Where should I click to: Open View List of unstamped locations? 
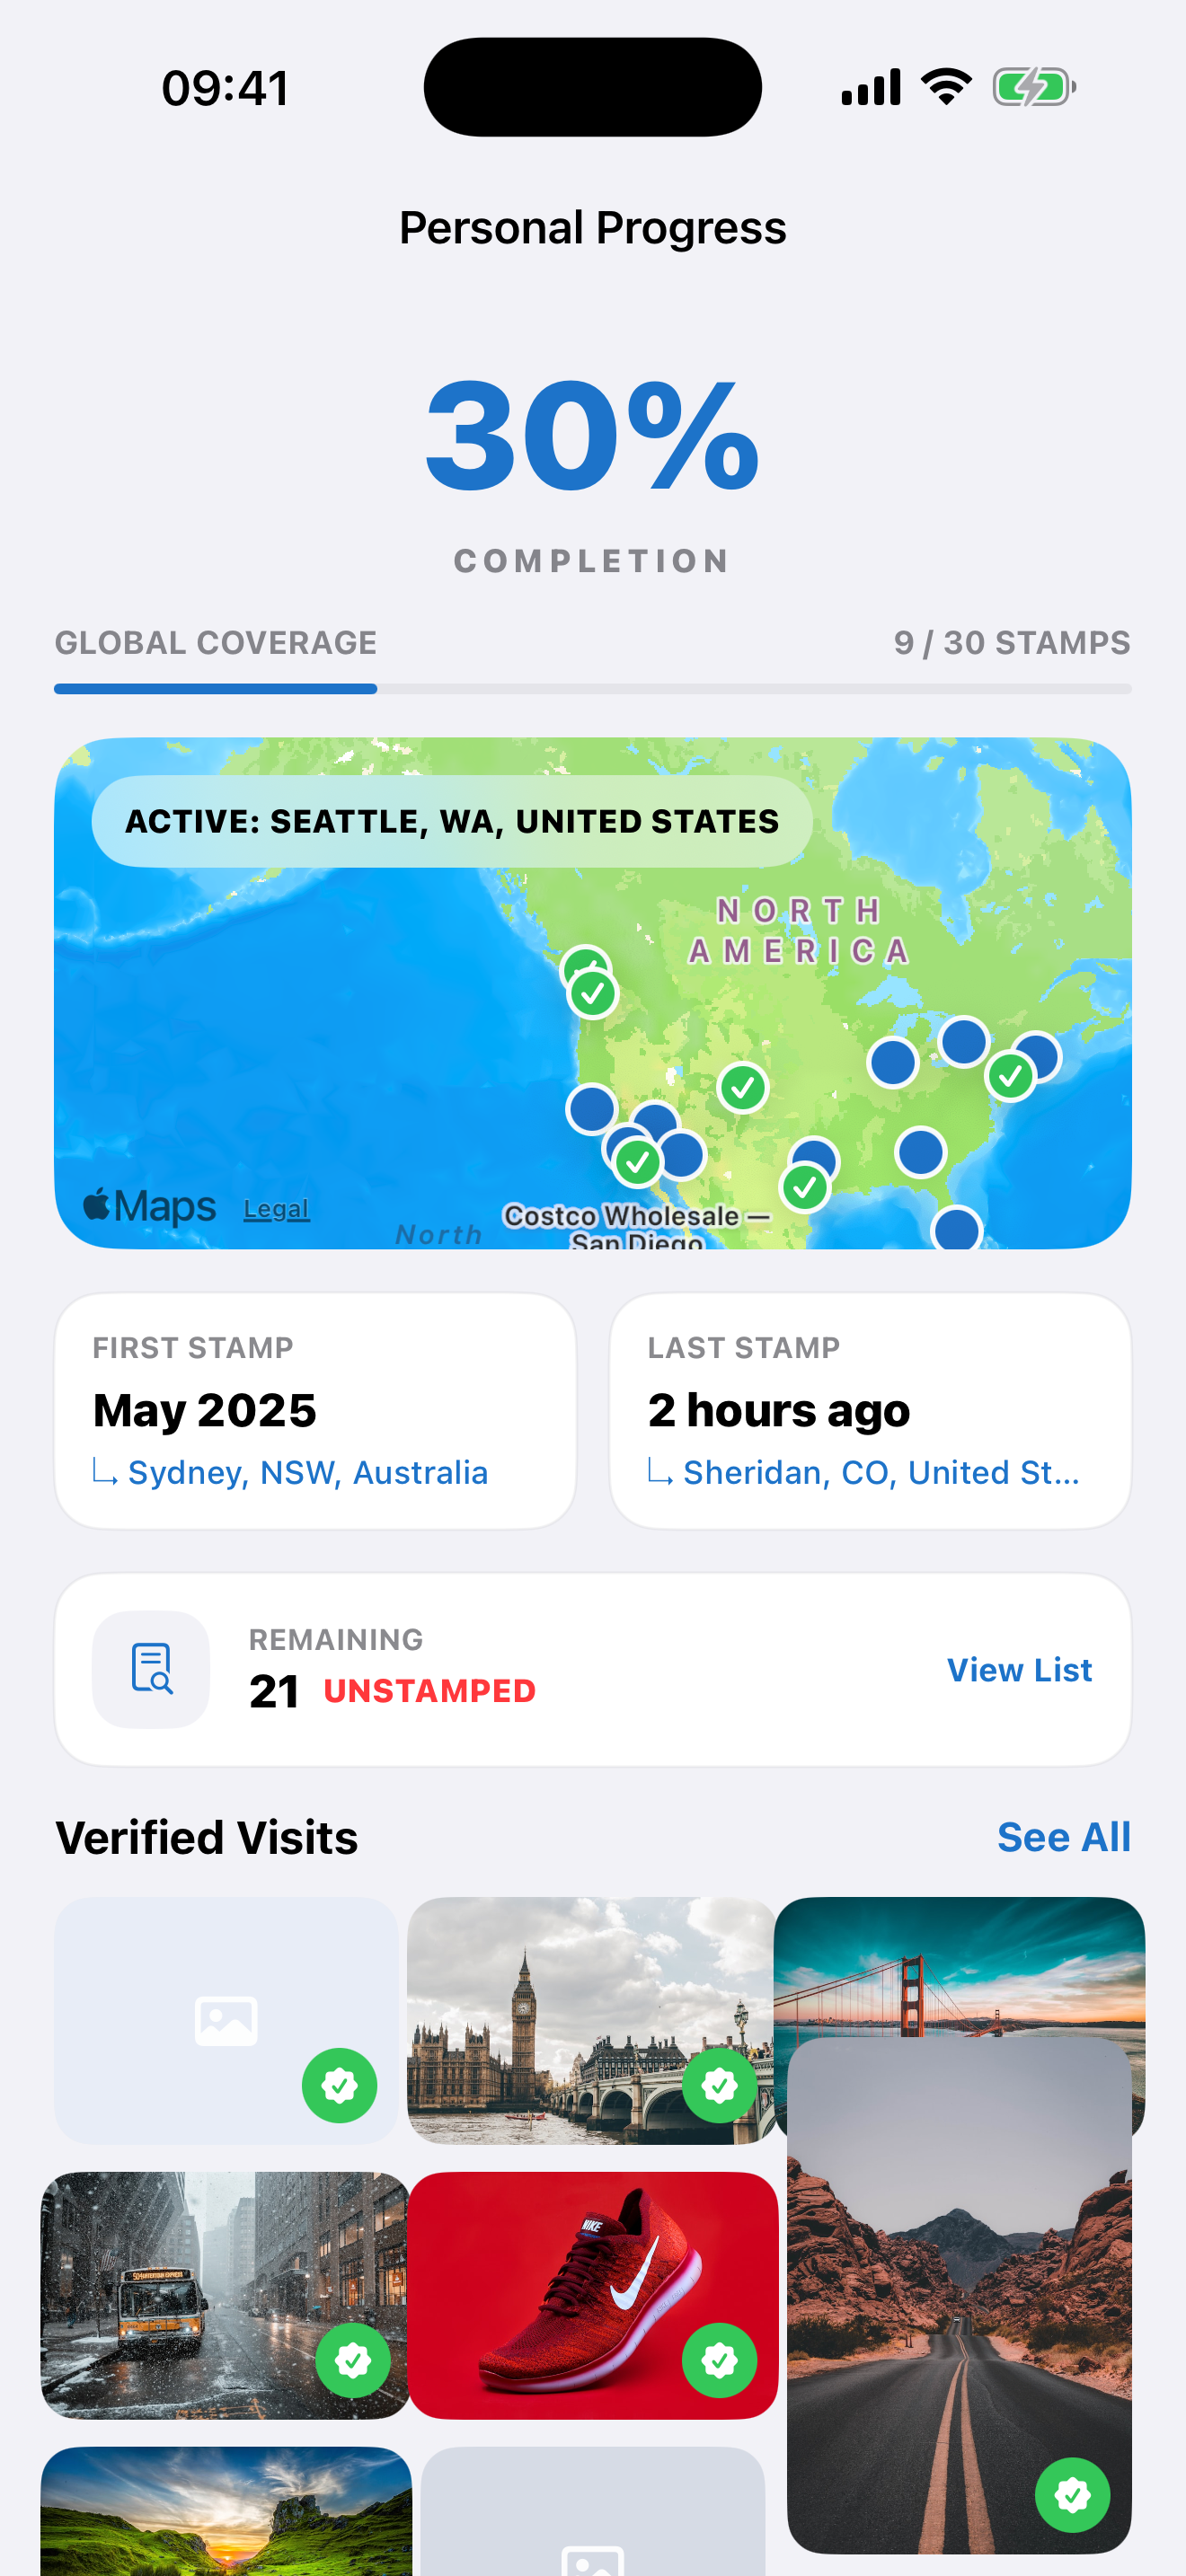pos(1019,1669)
